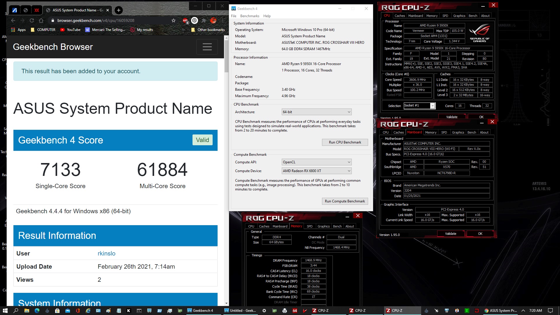Screen dimensions: 560x315
Task: Click the browser address bar URL
Action: click(x=96, y=20)
